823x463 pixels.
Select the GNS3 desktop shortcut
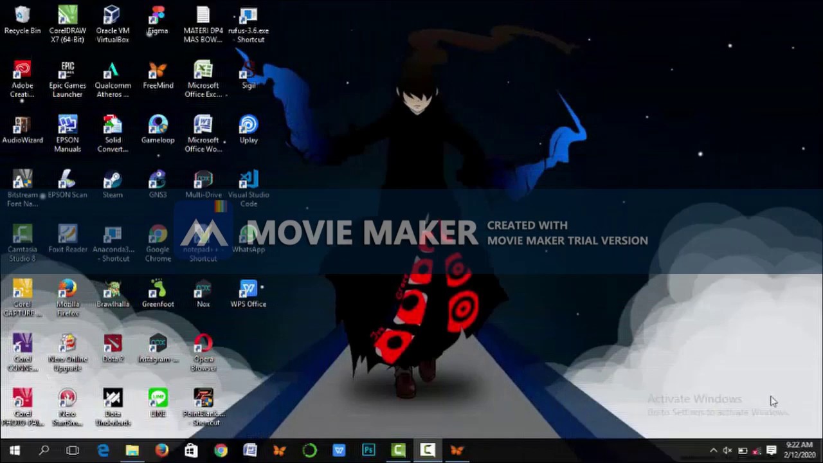coord(158,185)
